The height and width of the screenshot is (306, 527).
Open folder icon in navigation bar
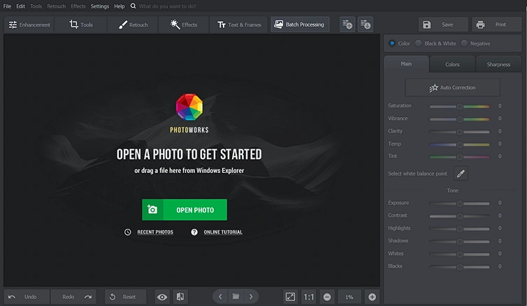(x=236, y=297)
